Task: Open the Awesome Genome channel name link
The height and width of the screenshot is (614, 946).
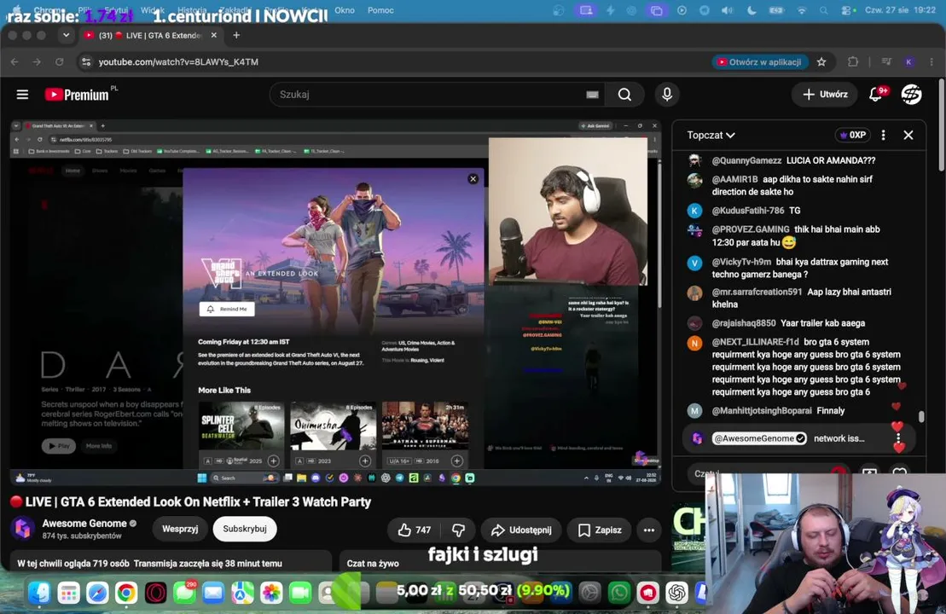Action: point(84,524)
